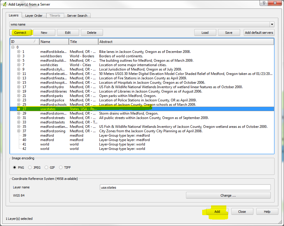Select JPEG image encoding
The image size is (284, 226).
(30, 167)
